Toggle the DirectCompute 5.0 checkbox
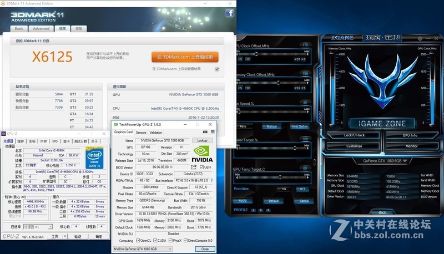The height and width of the screenshot is (254, 444). click(185, 241)
